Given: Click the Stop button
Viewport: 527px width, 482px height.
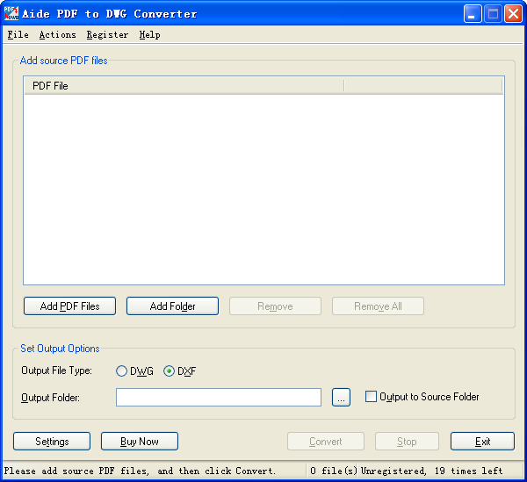Looking at the screenshot, I should click(x=407, y=441).
